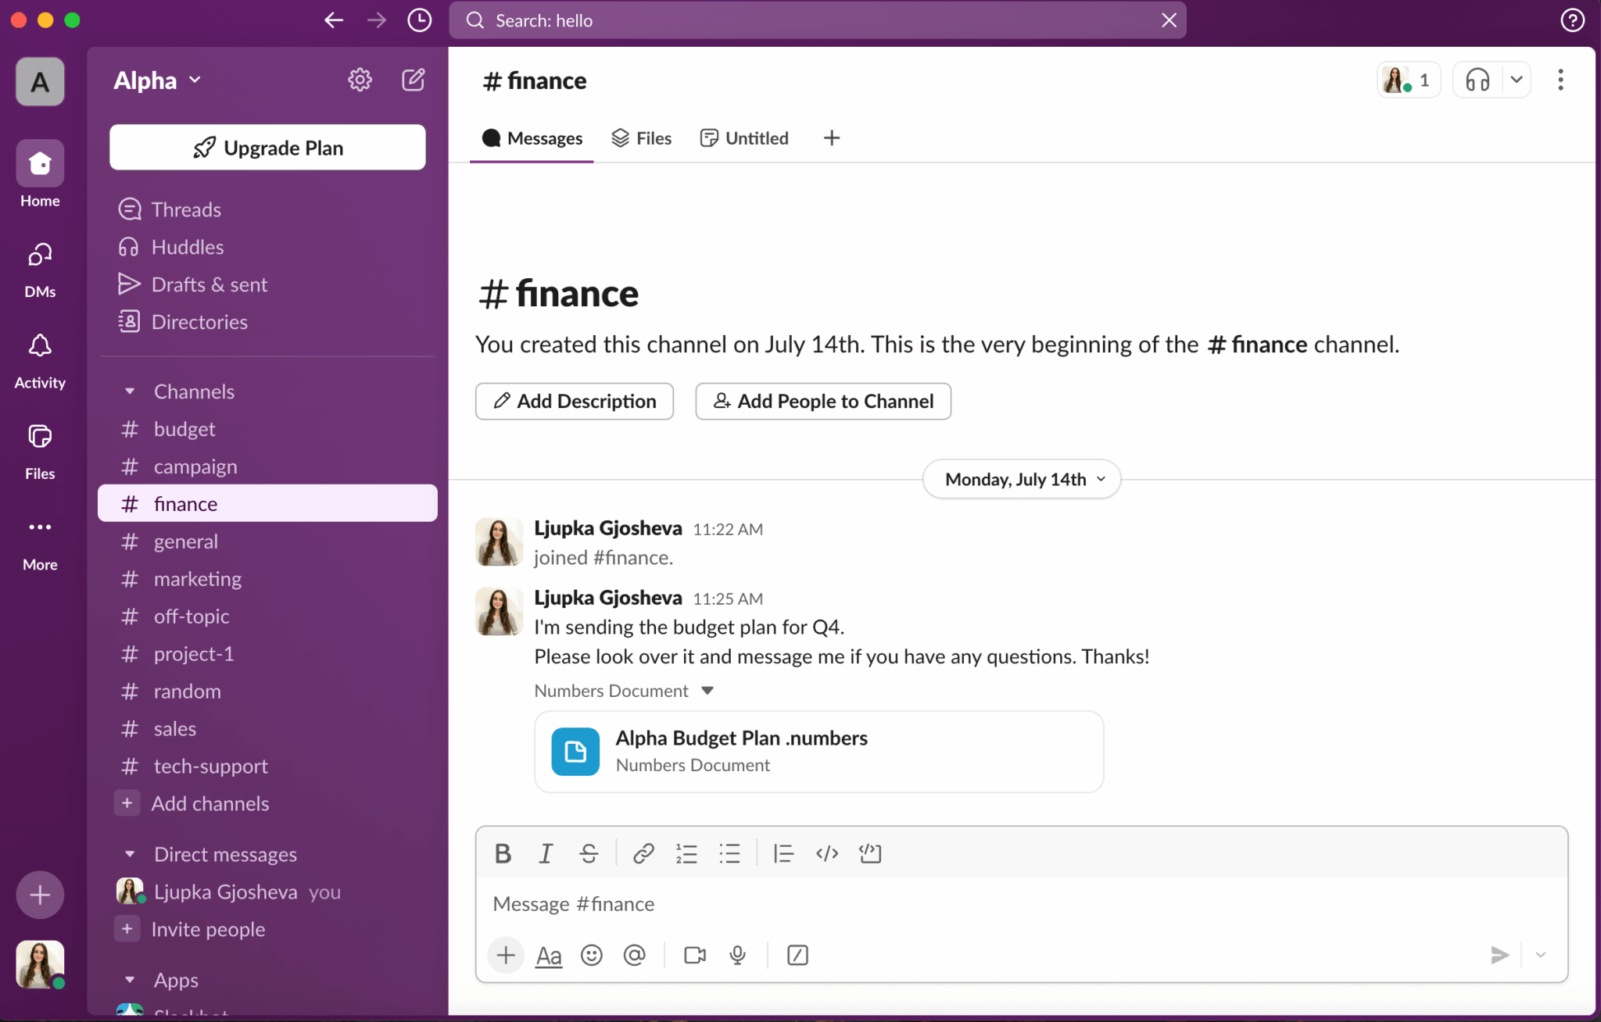Screen dimensions: 1601x1022
Task: Toggle bold formatting in the composer
Action: (x=503, y=853)
